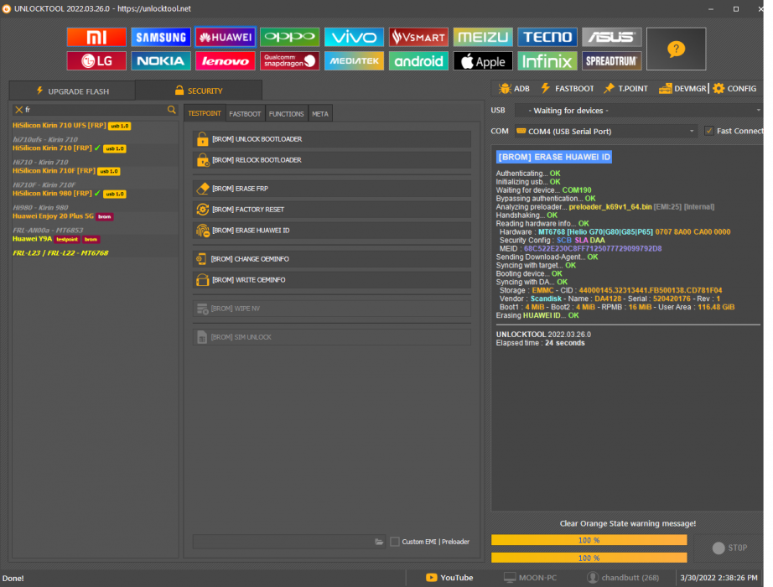Select the Meizu brand logo
The height and width of the screenshot is (587, 773).
(x=483, y=37)
